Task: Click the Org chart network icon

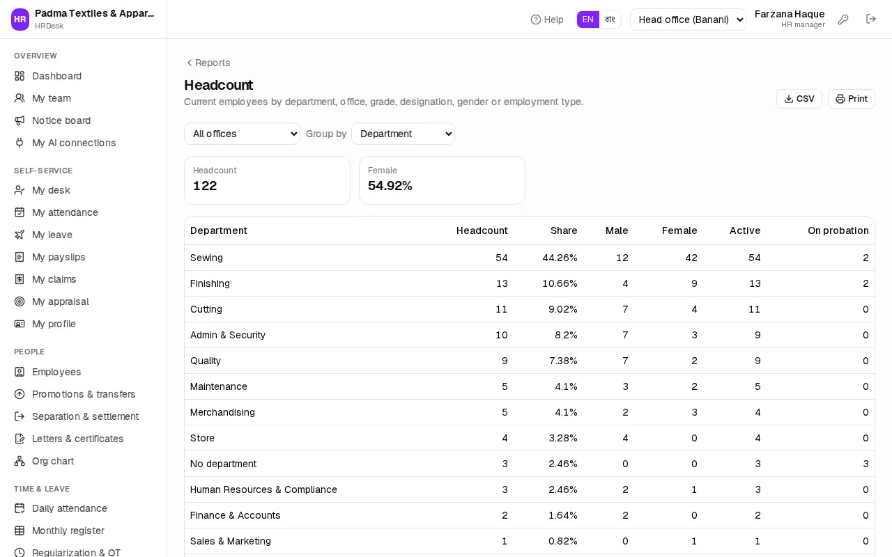Action: 20,461
